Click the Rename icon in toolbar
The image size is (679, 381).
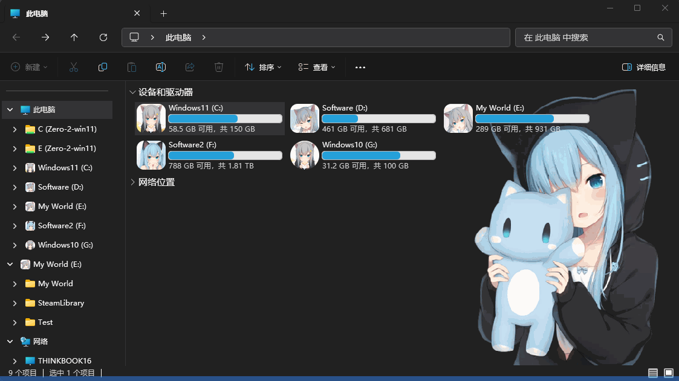pyautogui.click(x=161, y=67)
